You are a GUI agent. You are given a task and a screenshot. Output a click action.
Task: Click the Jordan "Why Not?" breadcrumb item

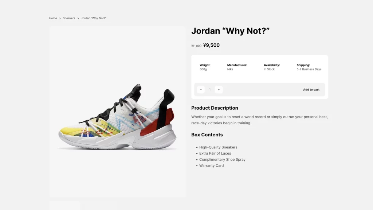coord(94,18)
